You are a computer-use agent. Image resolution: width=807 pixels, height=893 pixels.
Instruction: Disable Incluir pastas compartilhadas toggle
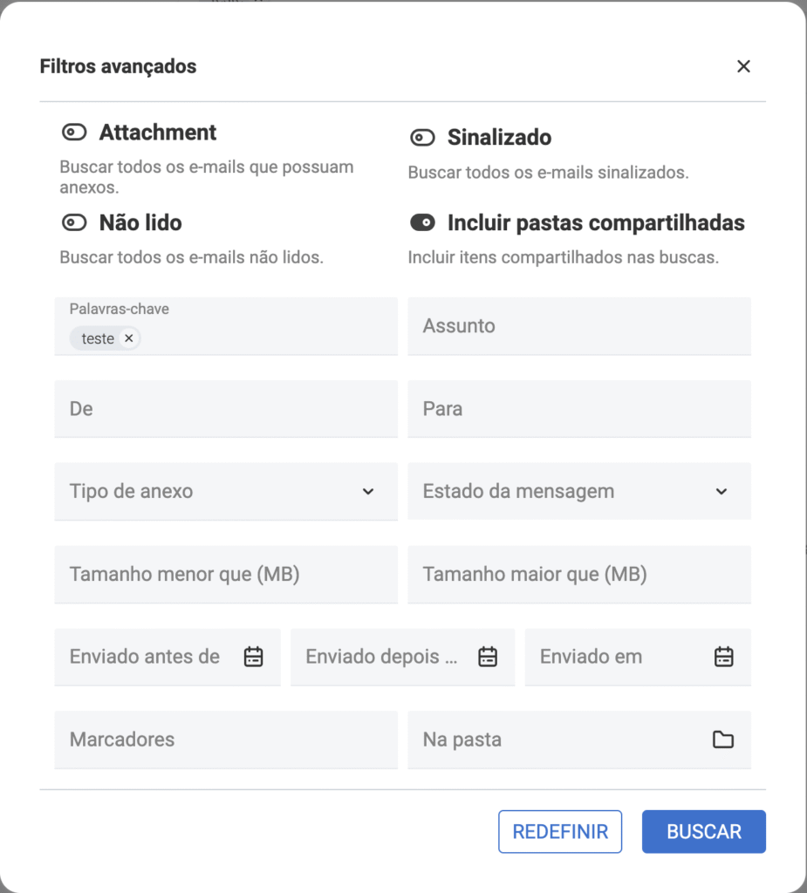tap(422, 223)
